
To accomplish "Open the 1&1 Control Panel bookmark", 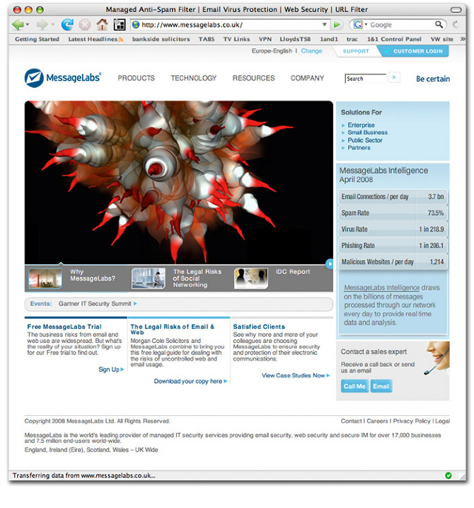I will (394, 39).
